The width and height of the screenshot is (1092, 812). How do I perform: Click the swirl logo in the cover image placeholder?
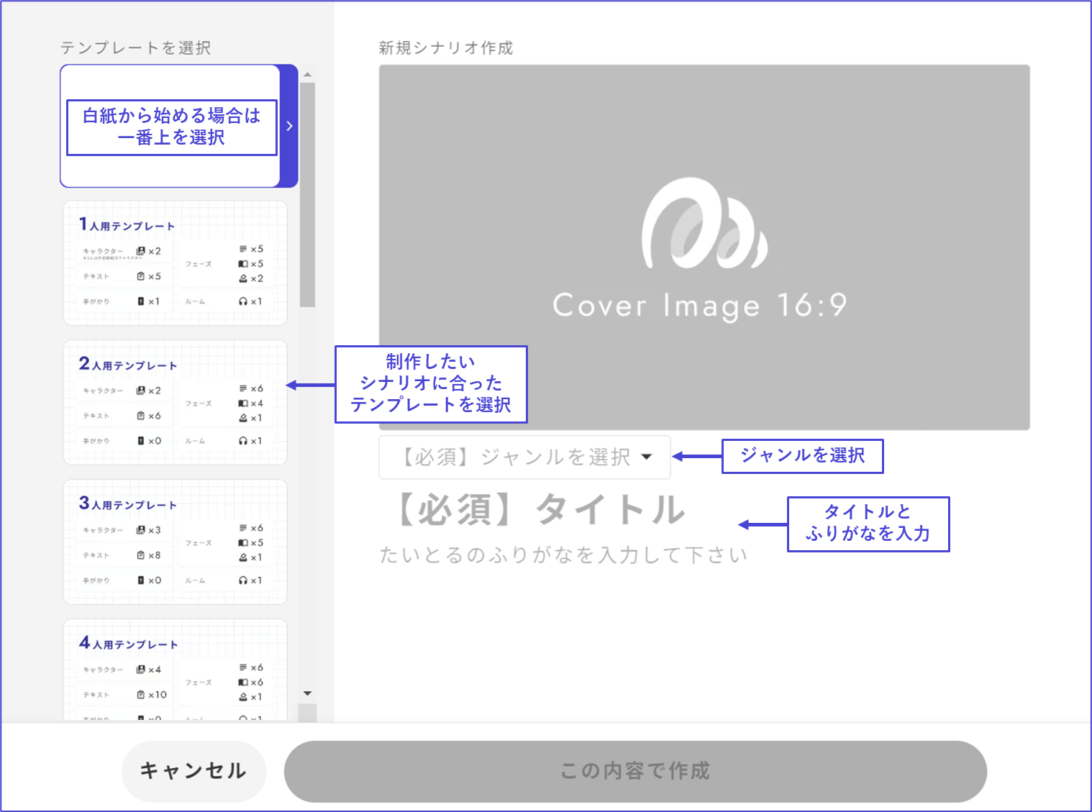704,223
